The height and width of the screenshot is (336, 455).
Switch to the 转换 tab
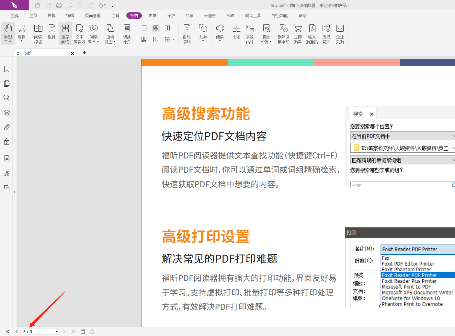tap(52, 16)
